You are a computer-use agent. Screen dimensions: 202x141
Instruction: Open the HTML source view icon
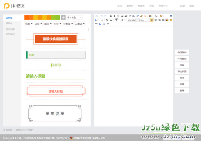96,16
